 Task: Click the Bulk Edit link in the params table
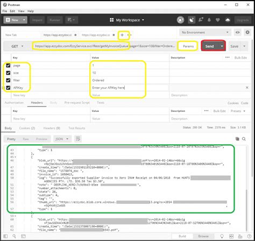tap(240, 58)
